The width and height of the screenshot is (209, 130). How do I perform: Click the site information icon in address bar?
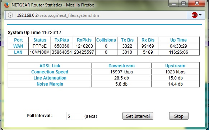[x=10, y=15]
